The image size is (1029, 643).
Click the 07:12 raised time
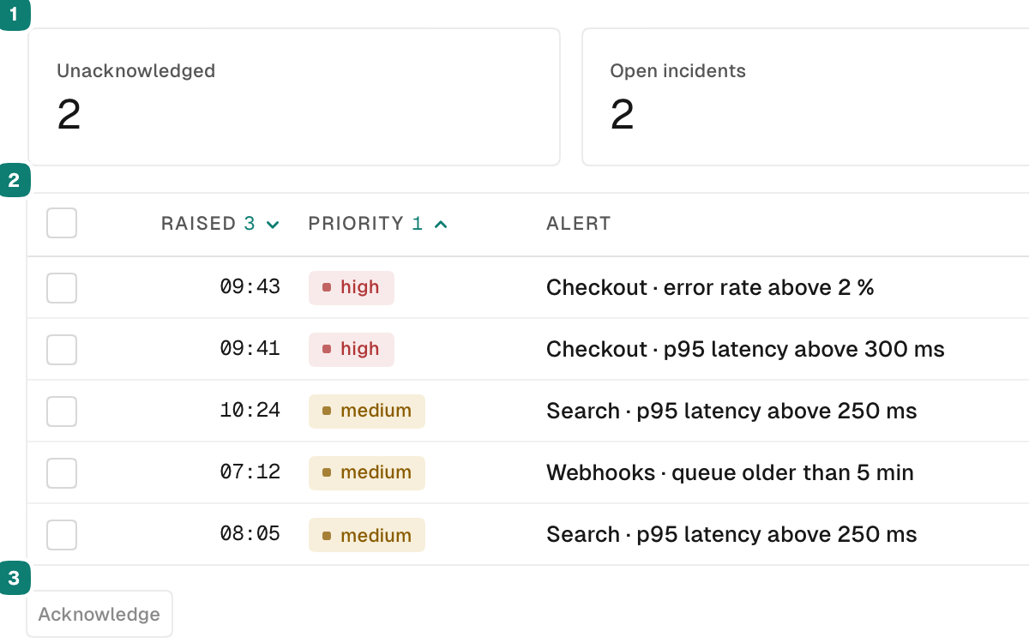(x=250, y=472)
